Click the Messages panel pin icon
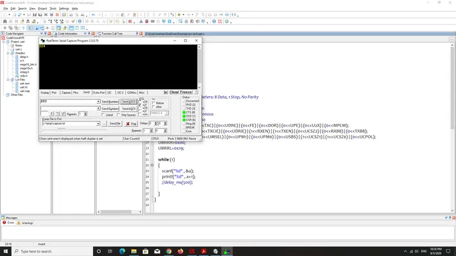The image size is (456, 256). point(450,217)
